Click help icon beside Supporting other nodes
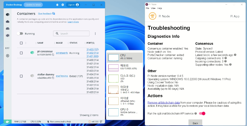The width and height of the screenshot is (247, 126). (230, 65)
